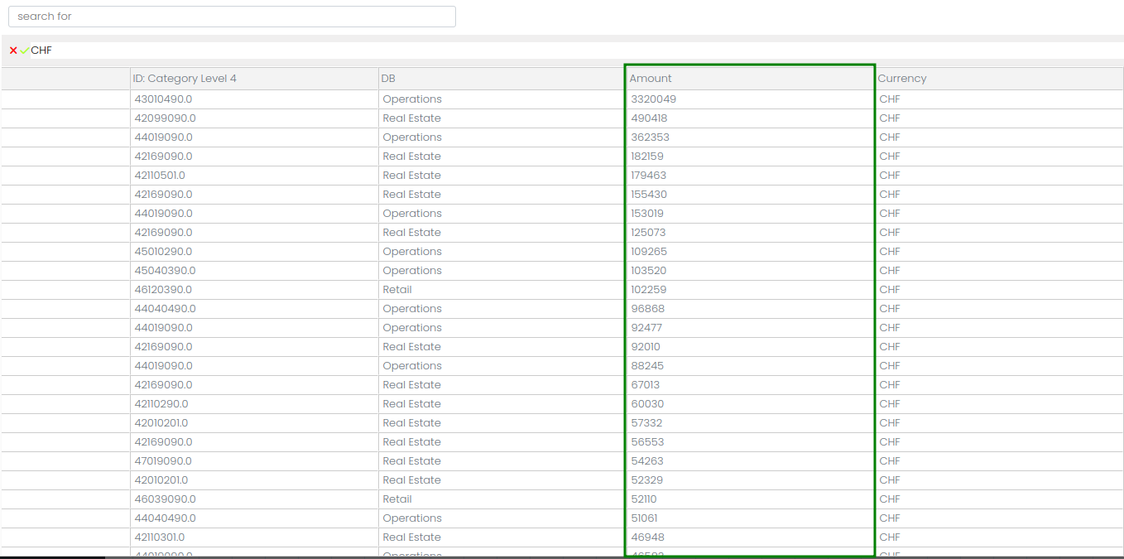Select ID 46120390.0 in the table
Screen dimensions: 1124x559
[x=163, y=290]
